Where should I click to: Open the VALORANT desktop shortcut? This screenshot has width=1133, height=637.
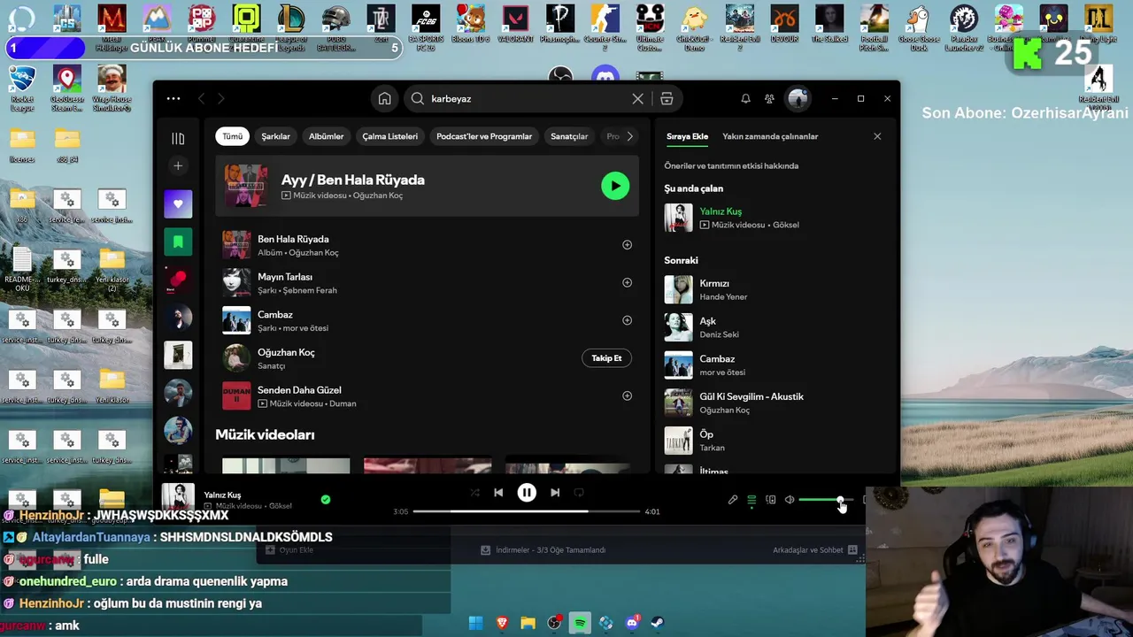[516, 24]
